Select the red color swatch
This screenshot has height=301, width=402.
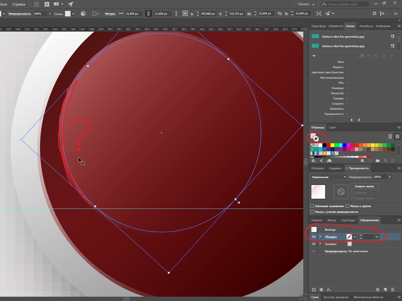[x=328, y=145]
